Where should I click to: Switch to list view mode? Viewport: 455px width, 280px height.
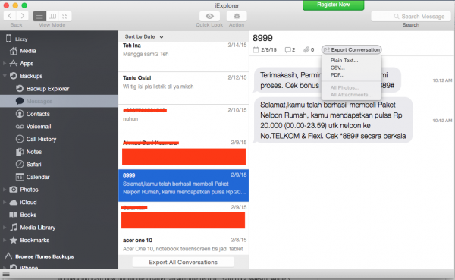[39, 16]
